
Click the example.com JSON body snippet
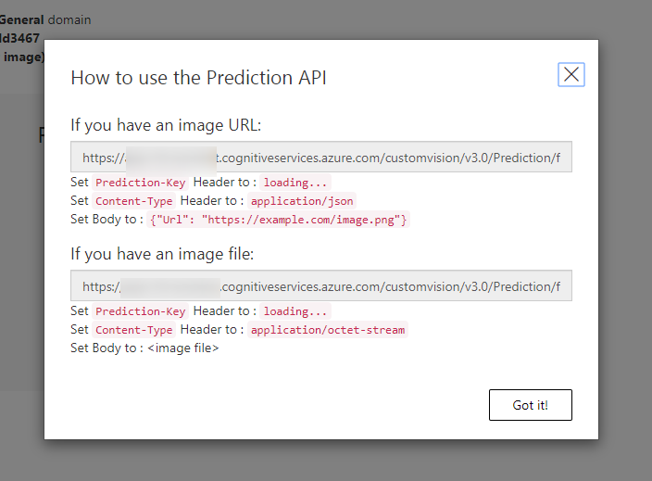278,220
